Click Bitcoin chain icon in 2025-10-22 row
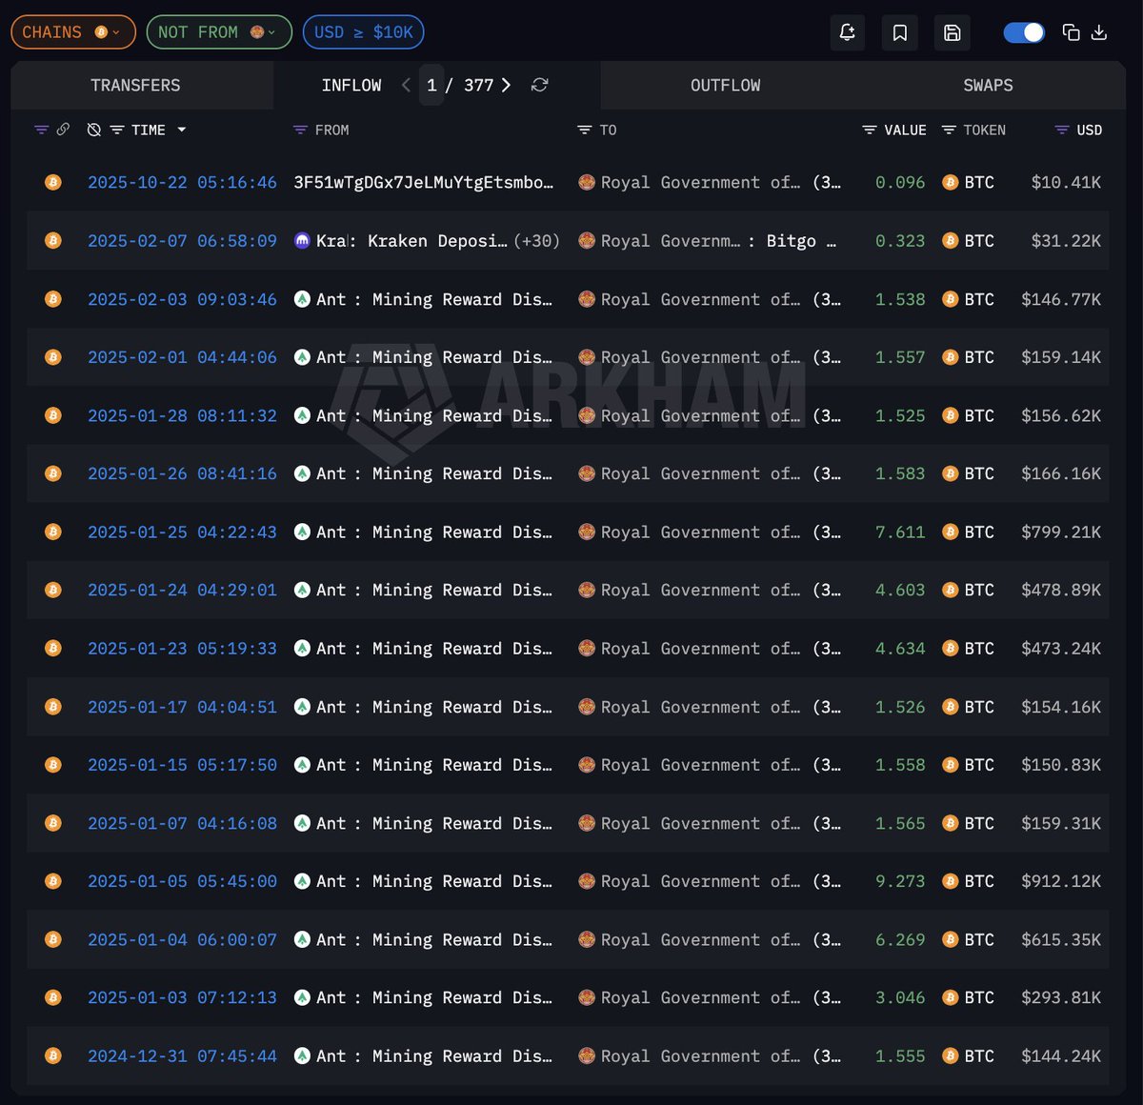This screenshot has height=1105, width=1143. (53, 182)
